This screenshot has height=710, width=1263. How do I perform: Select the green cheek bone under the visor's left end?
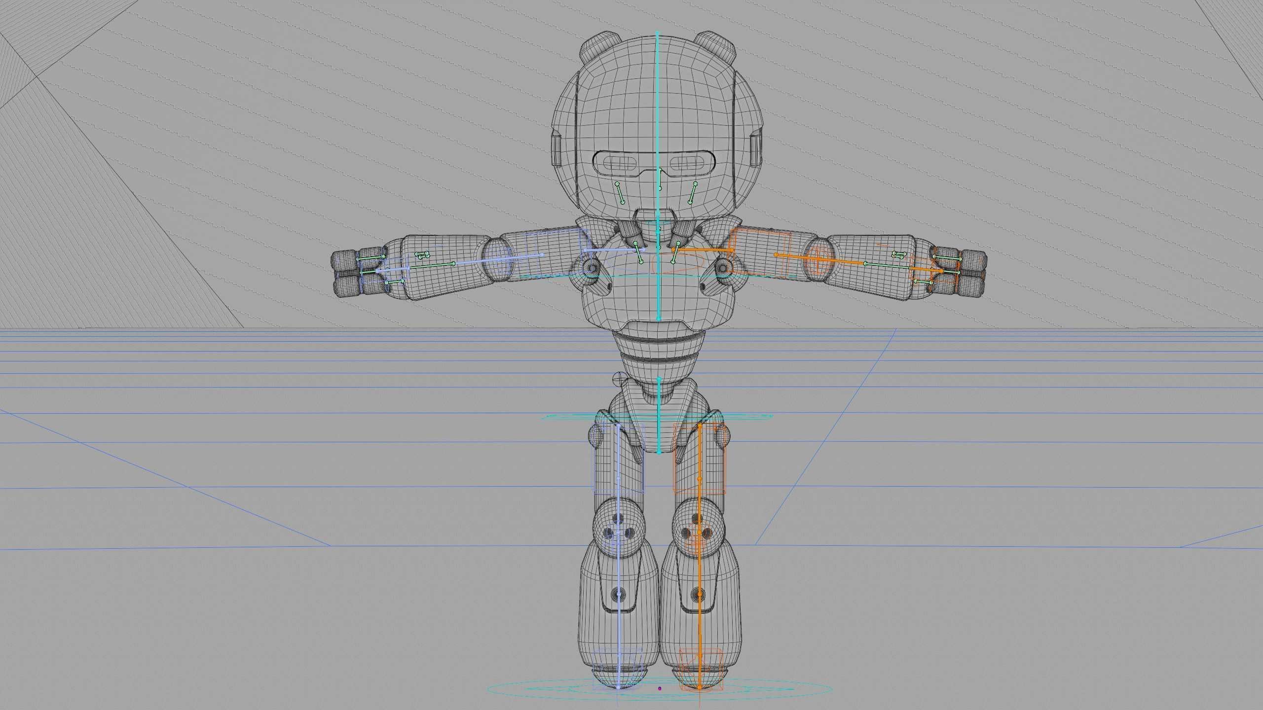pyautogui.click(x=620, y=193)
